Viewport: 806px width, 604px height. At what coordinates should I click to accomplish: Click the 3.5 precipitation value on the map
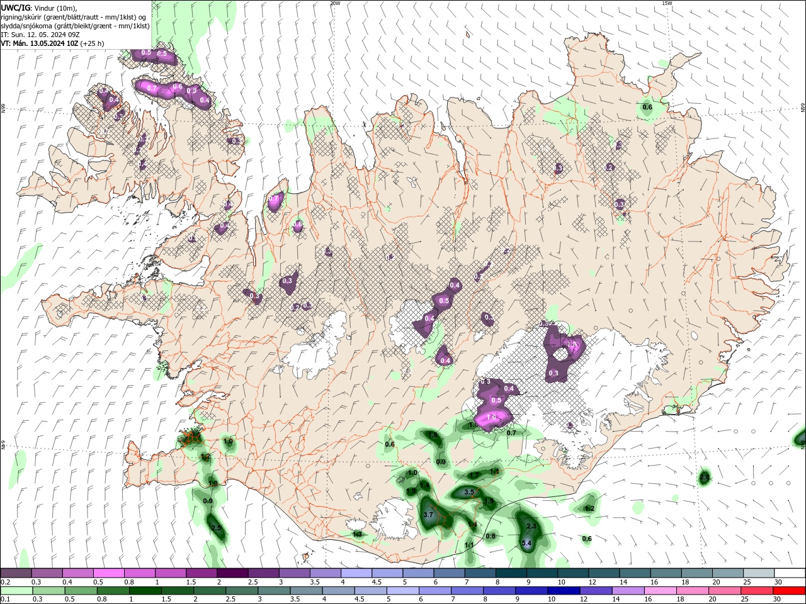[468, 492]
